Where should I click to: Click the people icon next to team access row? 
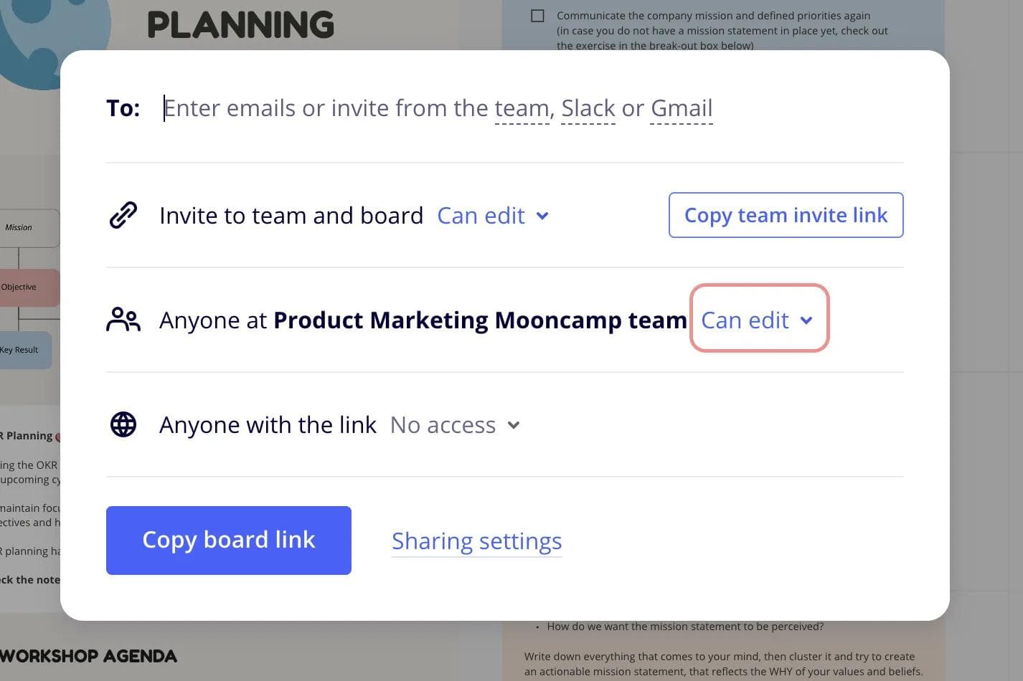pos(123,319)
